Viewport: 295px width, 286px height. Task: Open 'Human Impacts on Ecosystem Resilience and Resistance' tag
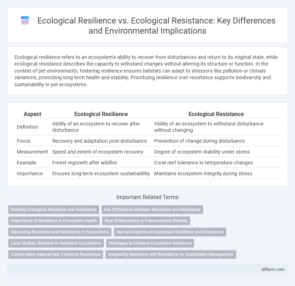coord(170,232)
